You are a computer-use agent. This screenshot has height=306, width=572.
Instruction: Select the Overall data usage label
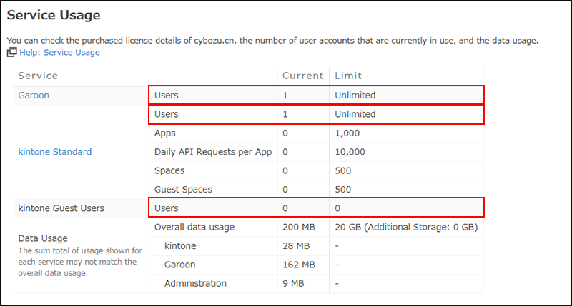click(194, 228)
